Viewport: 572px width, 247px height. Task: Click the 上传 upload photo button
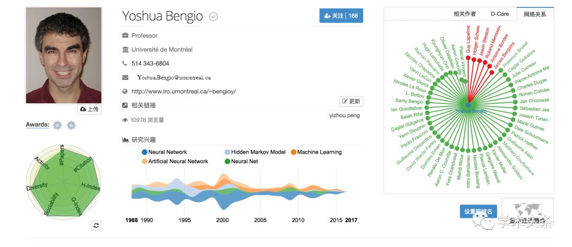[89, 109]
